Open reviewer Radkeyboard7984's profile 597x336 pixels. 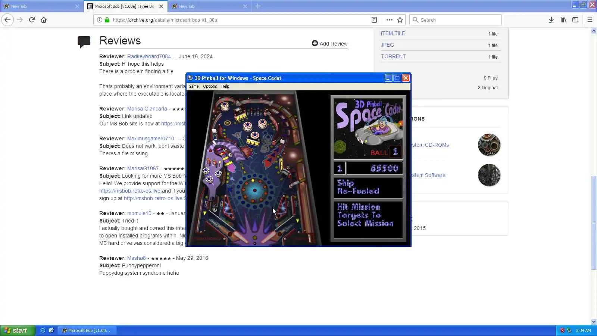click(149, 56)
